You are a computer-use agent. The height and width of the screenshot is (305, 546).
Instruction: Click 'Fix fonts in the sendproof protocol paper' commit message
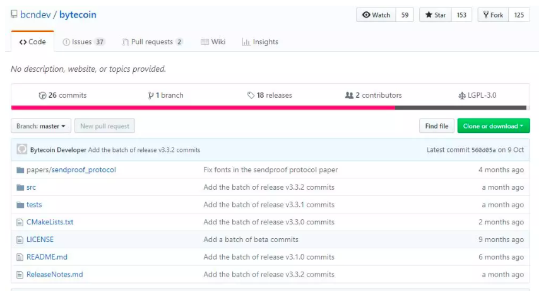[271, 170]
